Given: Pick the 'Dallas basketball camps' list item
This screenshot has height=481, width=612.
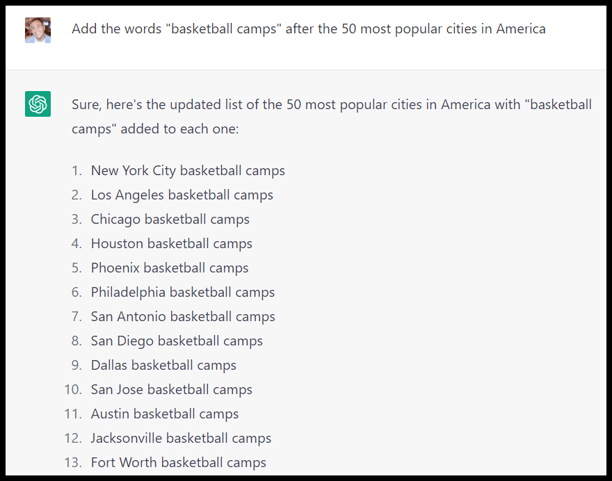Looking at the screenshot, I should click(163, 365).
